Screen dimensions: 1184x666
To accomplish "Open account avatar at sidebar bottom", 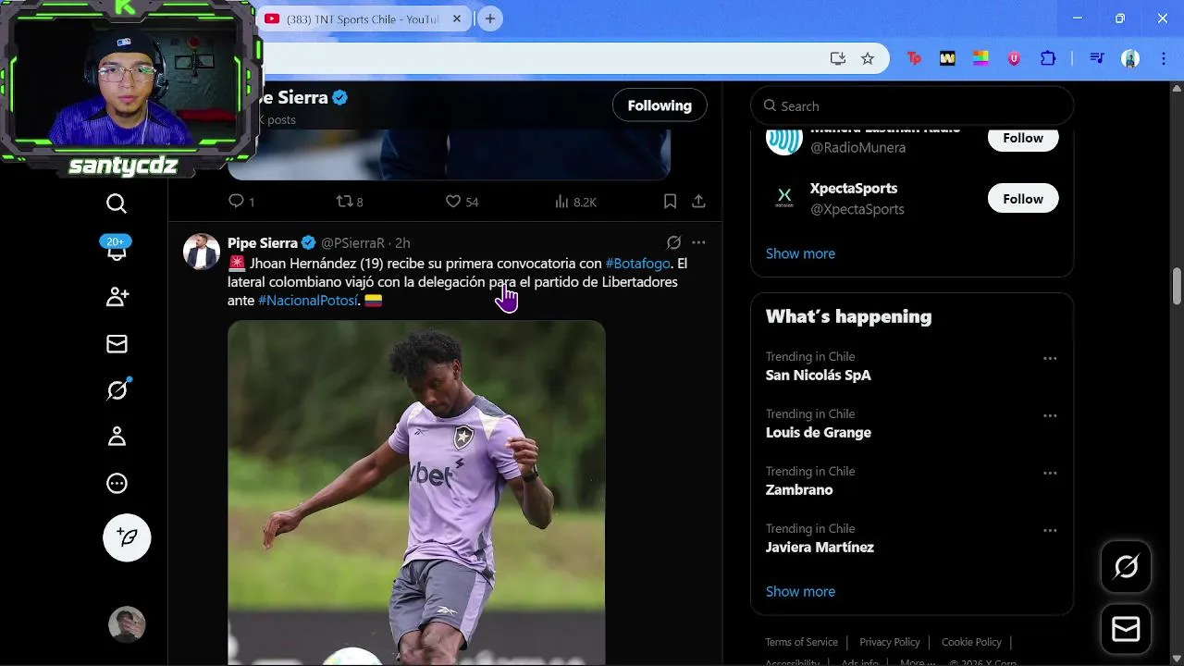I will coord(127,624).
